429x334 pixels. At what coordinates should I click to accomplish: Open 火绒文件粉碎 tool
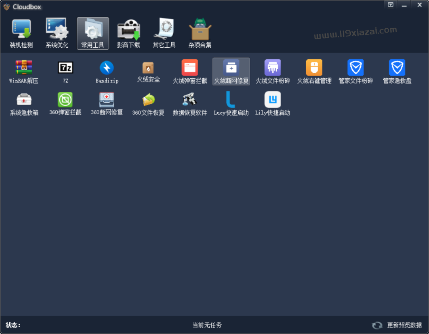coord(273,72)
